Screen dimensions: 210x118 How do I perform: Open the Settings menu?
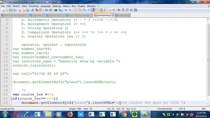pyautogui.click(x=57, y=6)
